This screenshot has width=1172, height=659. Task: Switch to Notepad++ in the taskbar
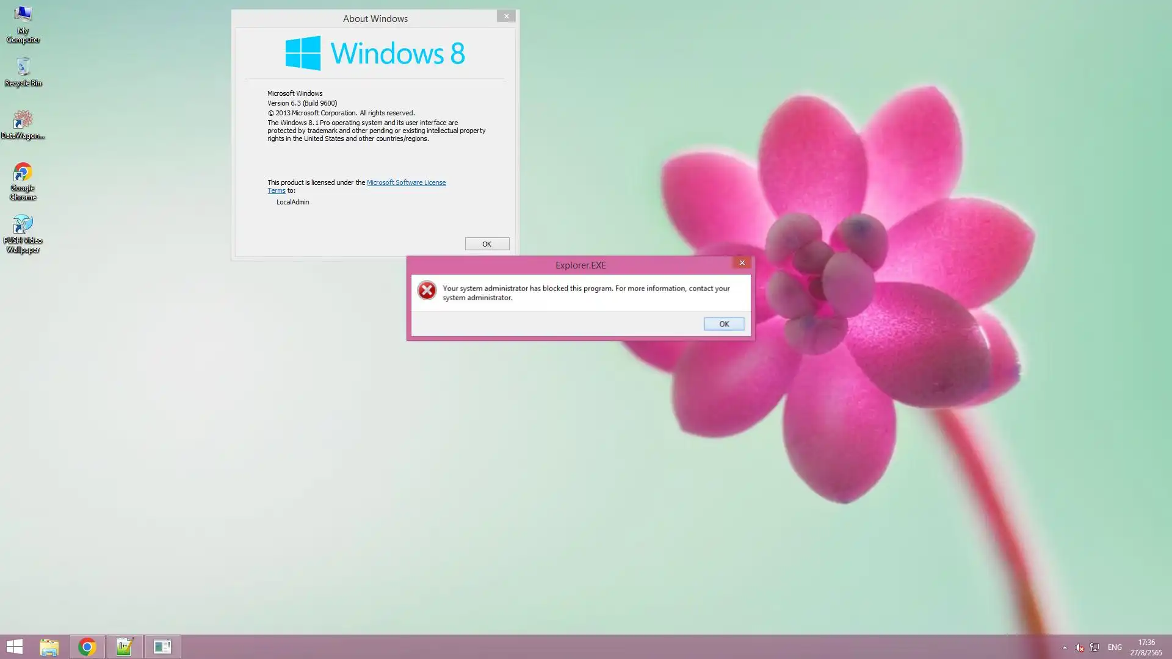(x=125, y=647)
